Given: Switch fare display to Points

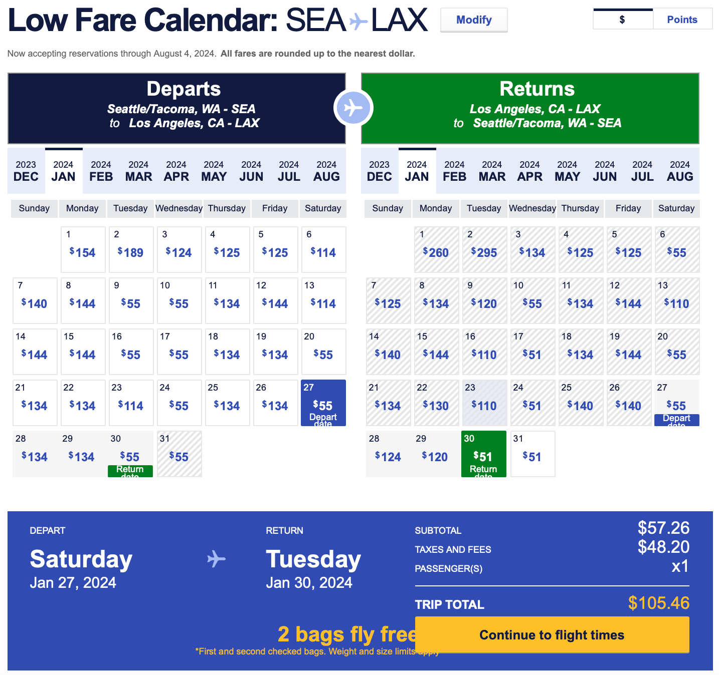Looking at the screenshot, I should (682, 20).
